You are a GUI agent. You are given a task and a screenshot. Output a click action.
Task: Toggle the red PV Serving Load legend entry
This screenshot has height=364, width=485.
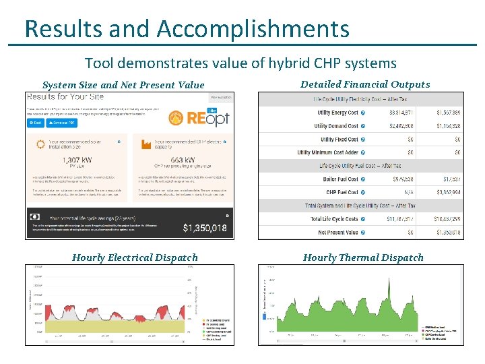214,324
